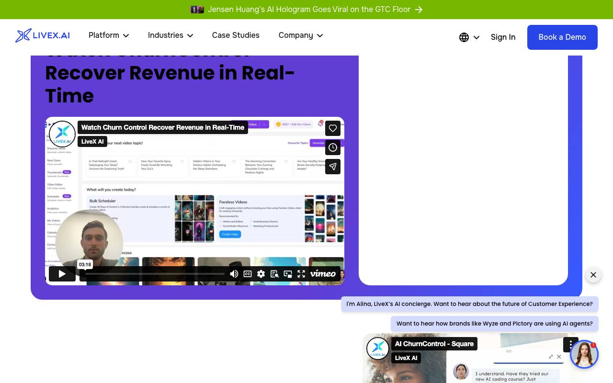Toggle closed captions on the video
The image size is (613, 383).
coord(248,274)
